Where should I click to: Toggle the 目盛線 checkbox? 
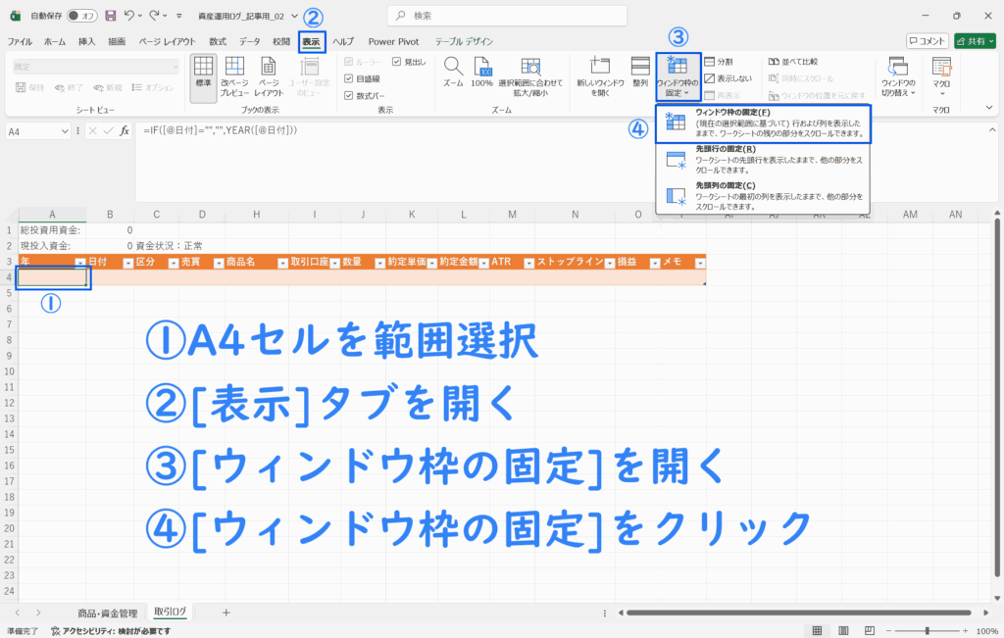350,78
